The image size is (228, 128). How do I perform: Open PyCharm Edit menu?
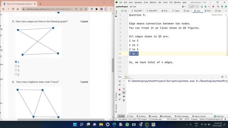pos(125,2)
